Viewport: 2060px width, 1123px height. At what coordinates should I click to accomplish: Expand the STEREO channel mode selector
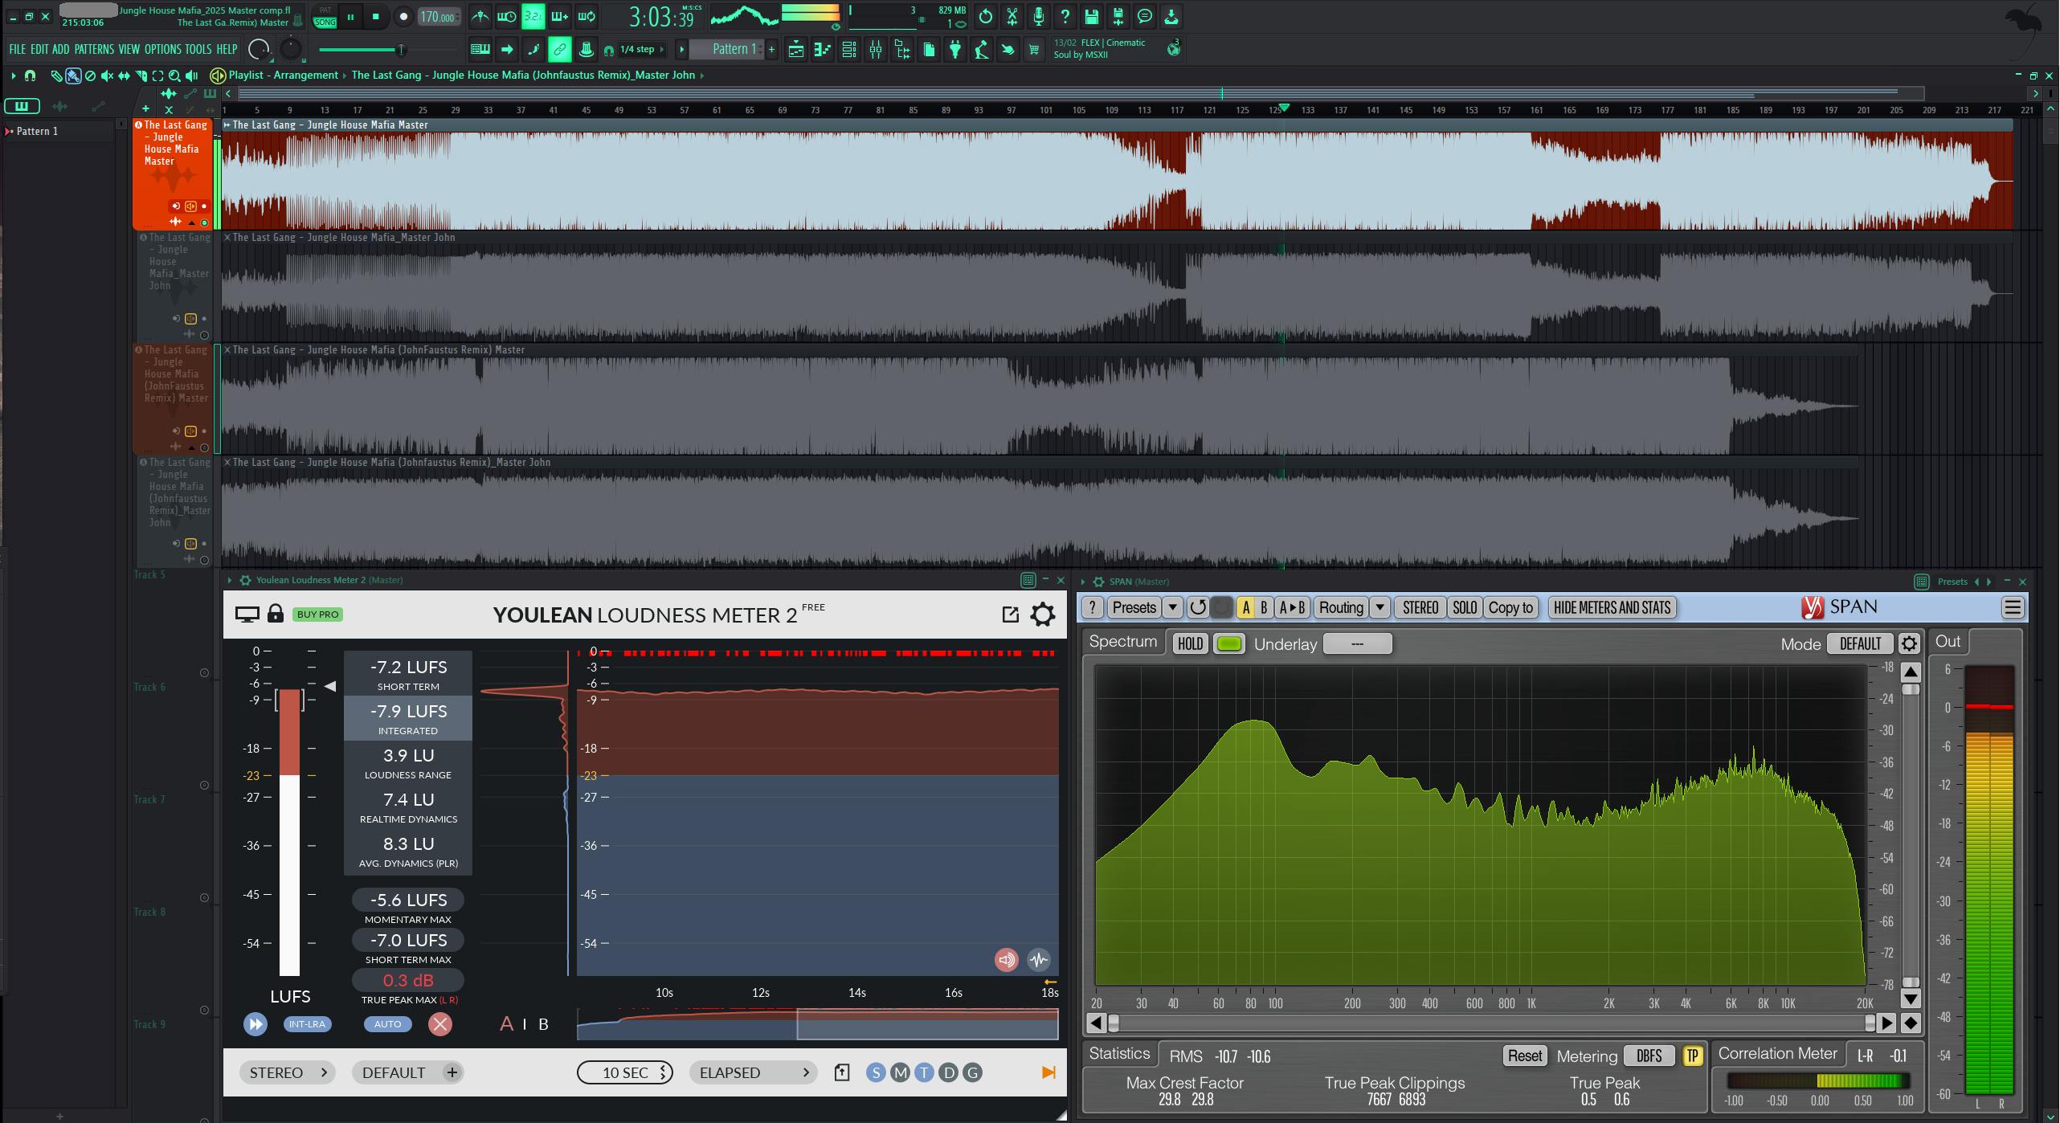point(287,1072)
